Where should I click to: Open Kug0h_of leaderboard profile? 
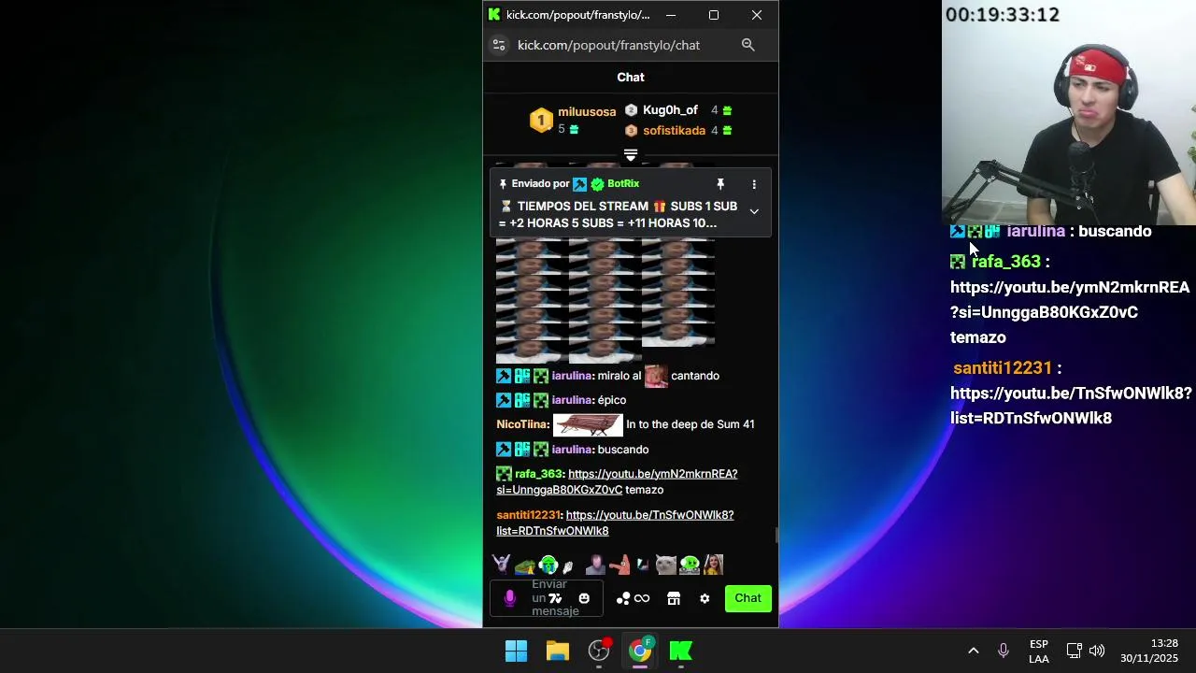click(670, 110)
